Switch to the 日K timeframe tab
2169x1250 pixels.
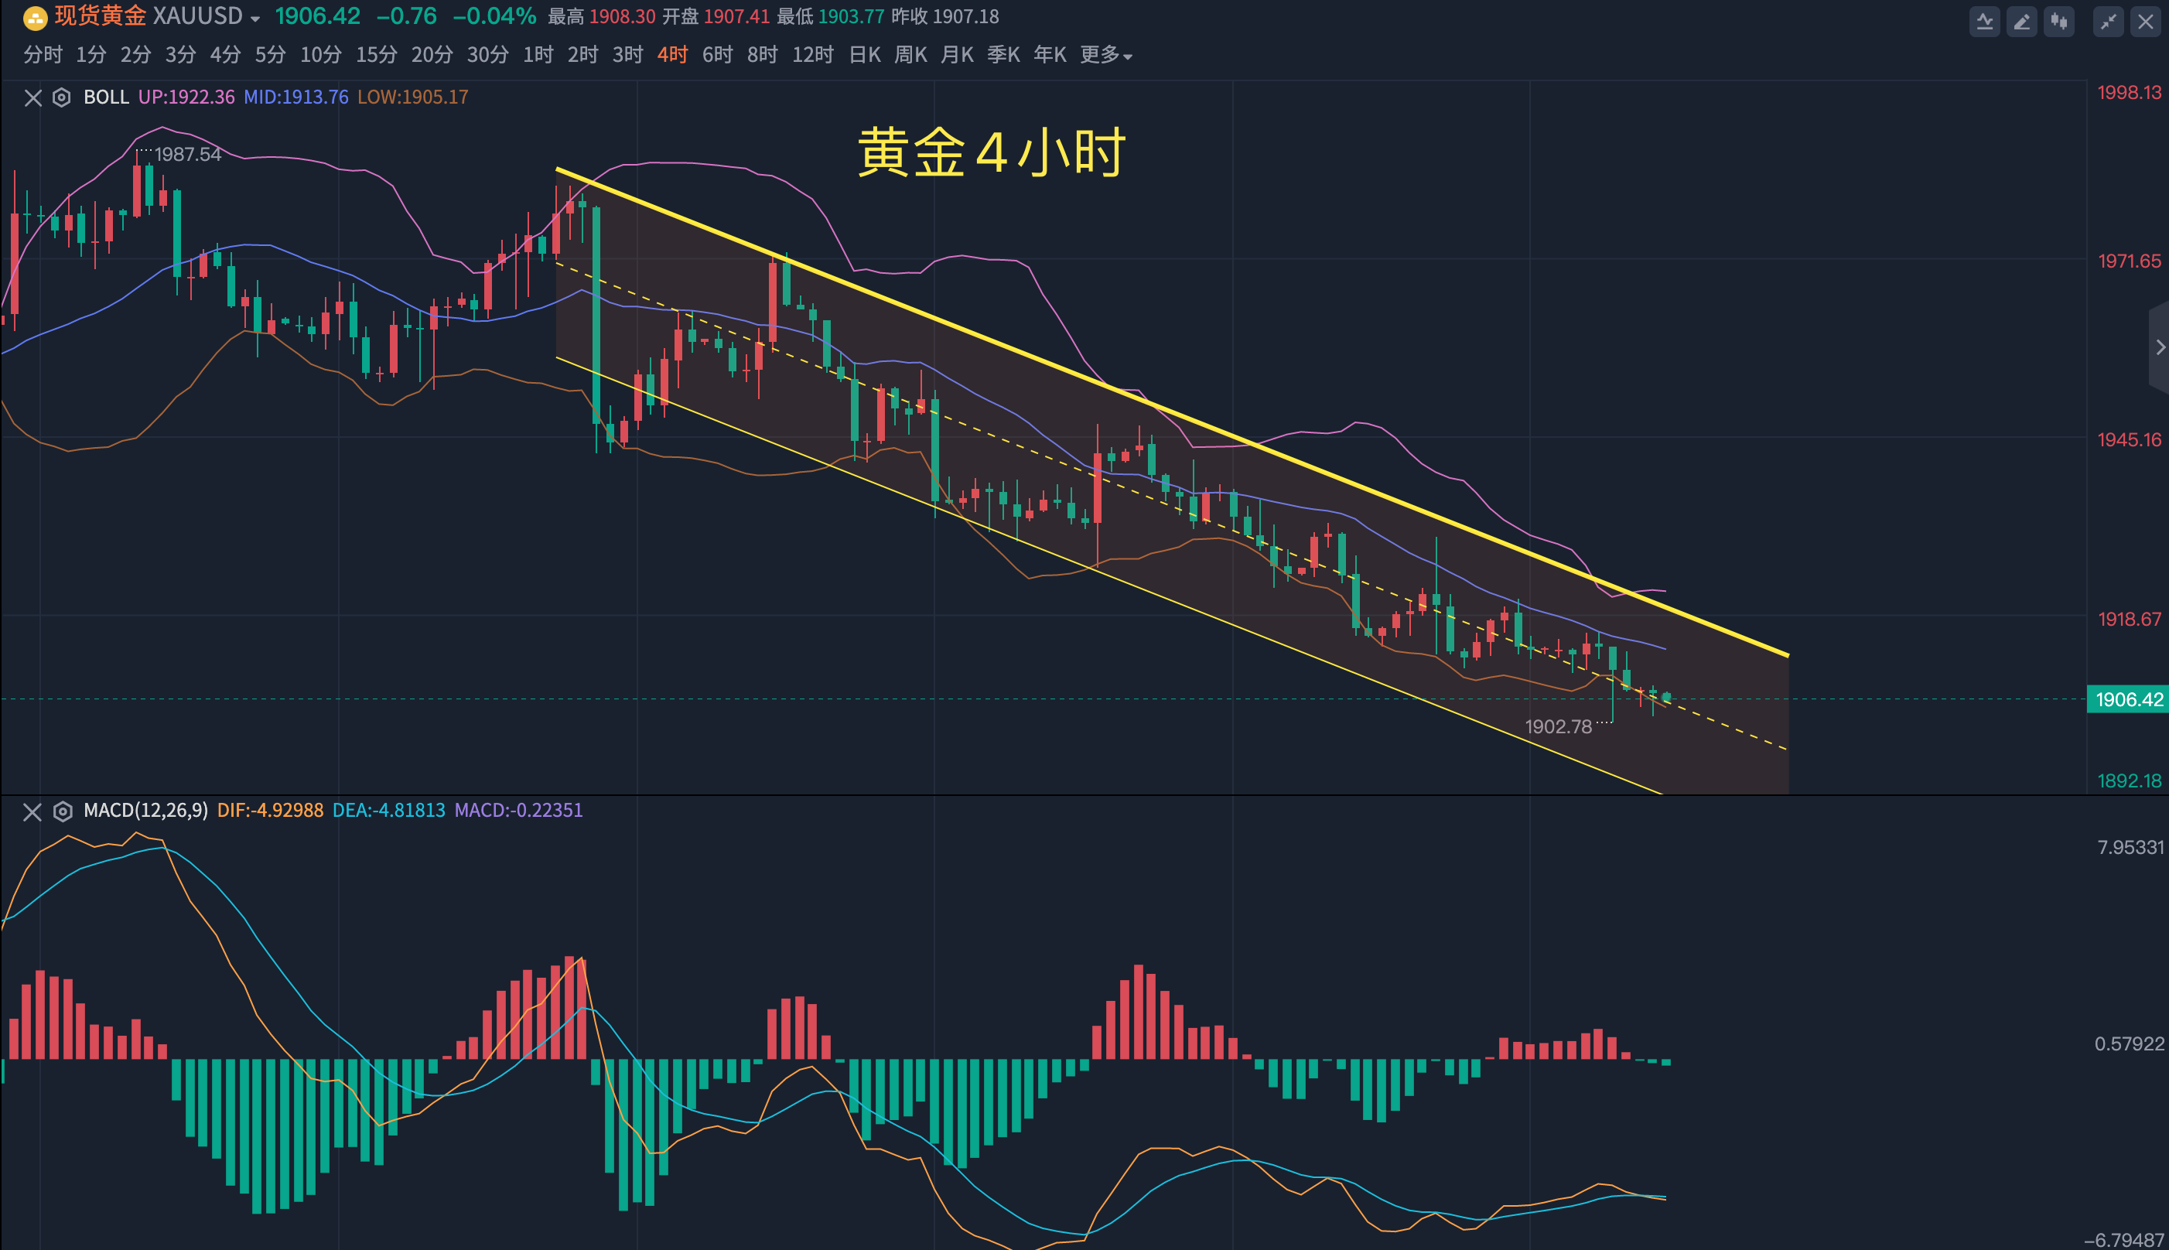pyautogui.click(x=864, y=55)
